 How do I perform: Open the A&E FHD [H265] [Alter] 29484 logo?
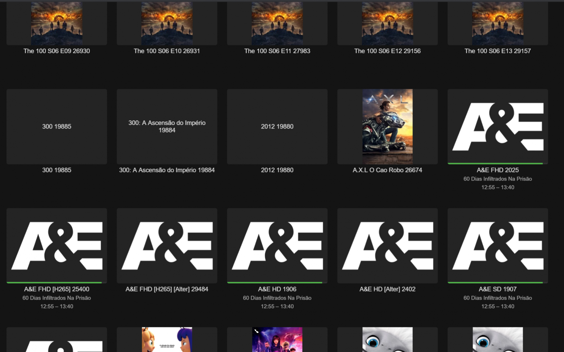click(x=167, y=246)
